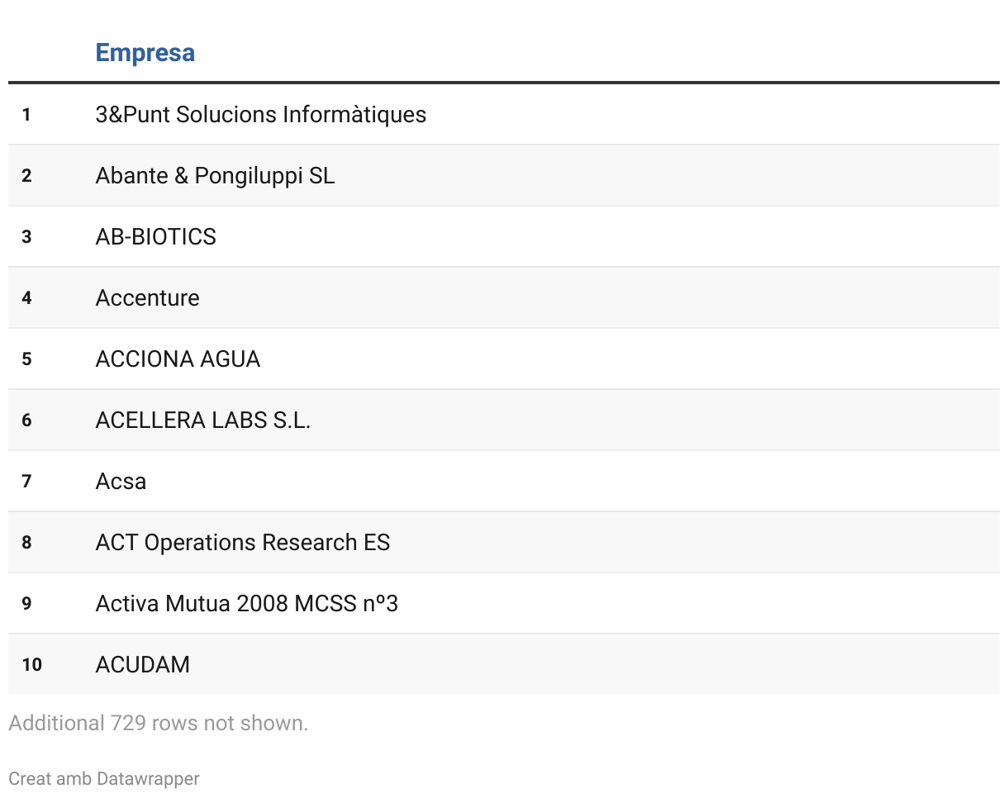Click the Additional 729 rows not shown text
This screenshot has height=798, width=1008.
pyautogui.click(x=158, y=723)
